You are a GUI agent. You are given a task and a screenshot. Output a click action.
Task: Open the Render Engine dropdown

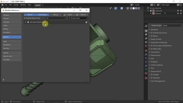pos(172,25)
